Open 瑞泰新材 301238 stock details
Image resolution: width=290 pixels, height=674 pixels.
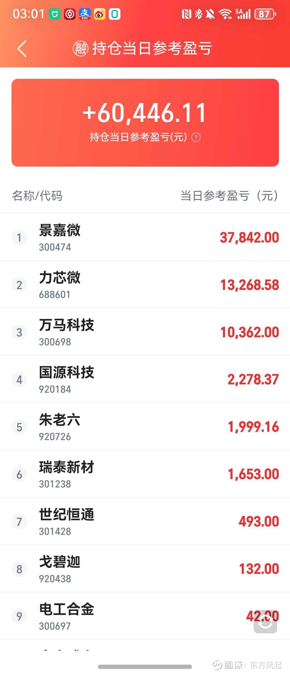[145, 474]
